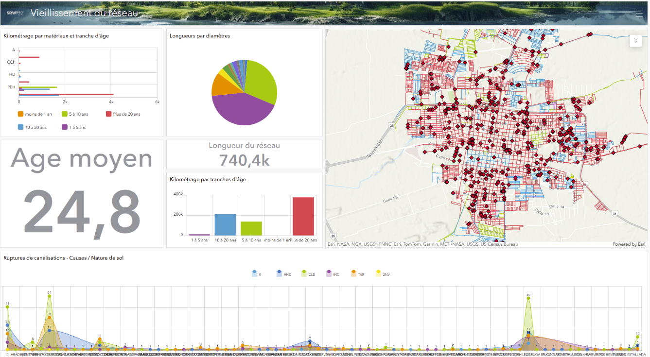Toggle the INC series legend icon

329,273
